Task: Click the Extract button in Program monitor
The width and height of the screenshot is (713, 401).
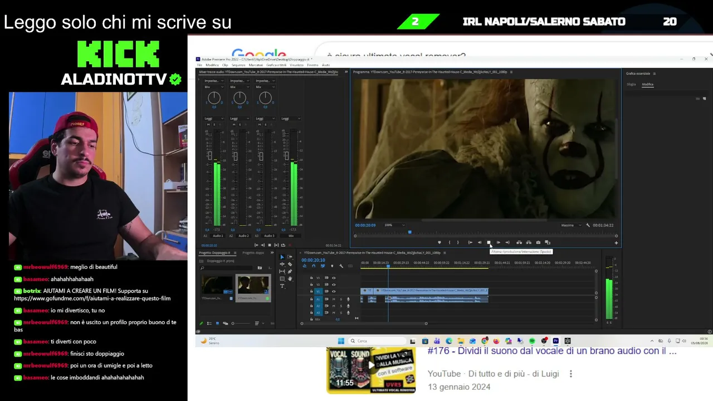Action: tap(529, 242)
